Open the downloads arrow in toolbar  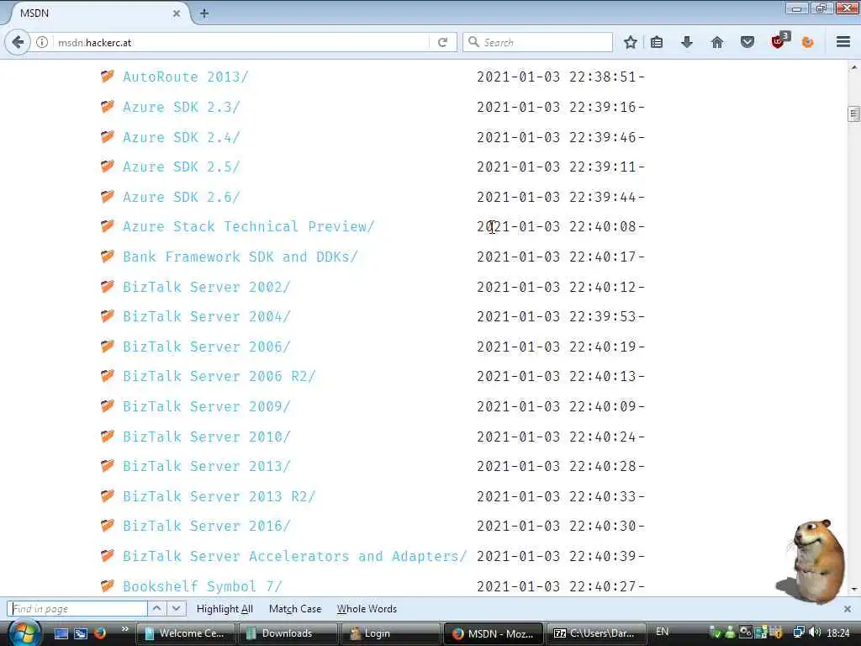pyautogui.click(x=686, y=42)
